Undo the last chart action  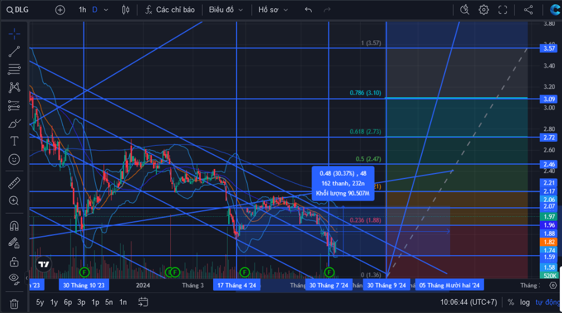coord(308,10)
